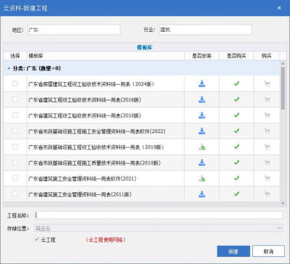Click install icon for 2016版 template
290x264 pixels.
(202, 99)
